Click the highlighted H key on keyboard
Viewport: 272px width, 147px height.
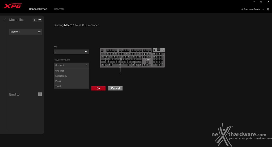coord(121,59)
